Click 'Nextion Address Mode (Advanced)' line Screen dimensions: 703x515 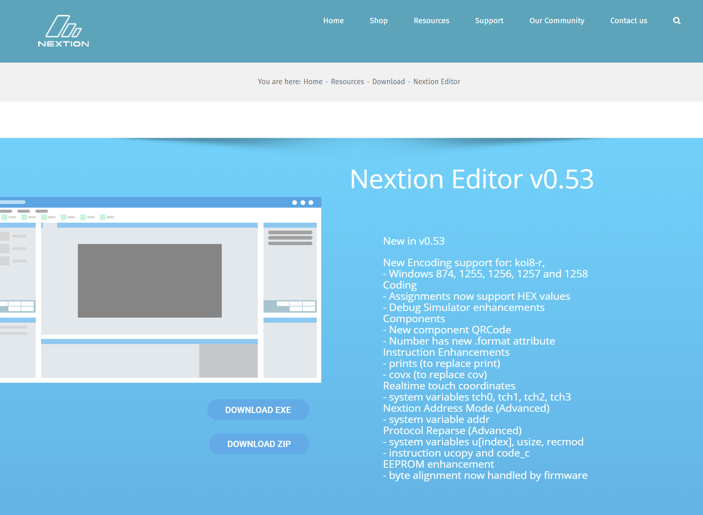click(466, 408)
